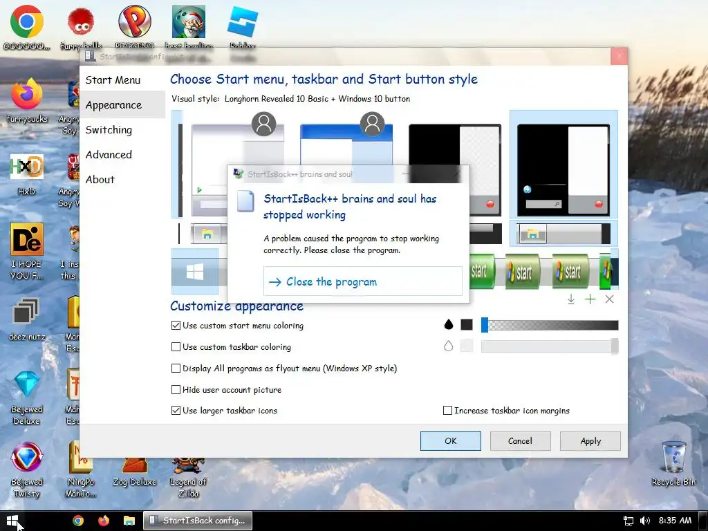Click the Cancel button

520,440
